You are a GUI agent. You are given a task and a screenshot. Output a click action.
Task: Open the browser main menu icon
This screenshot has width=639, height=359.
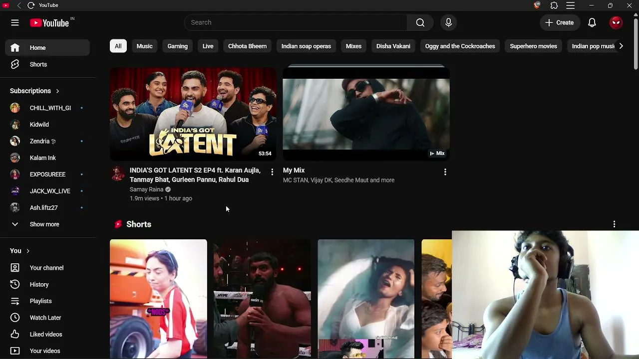pyautogui.click(x=571, y=5)
